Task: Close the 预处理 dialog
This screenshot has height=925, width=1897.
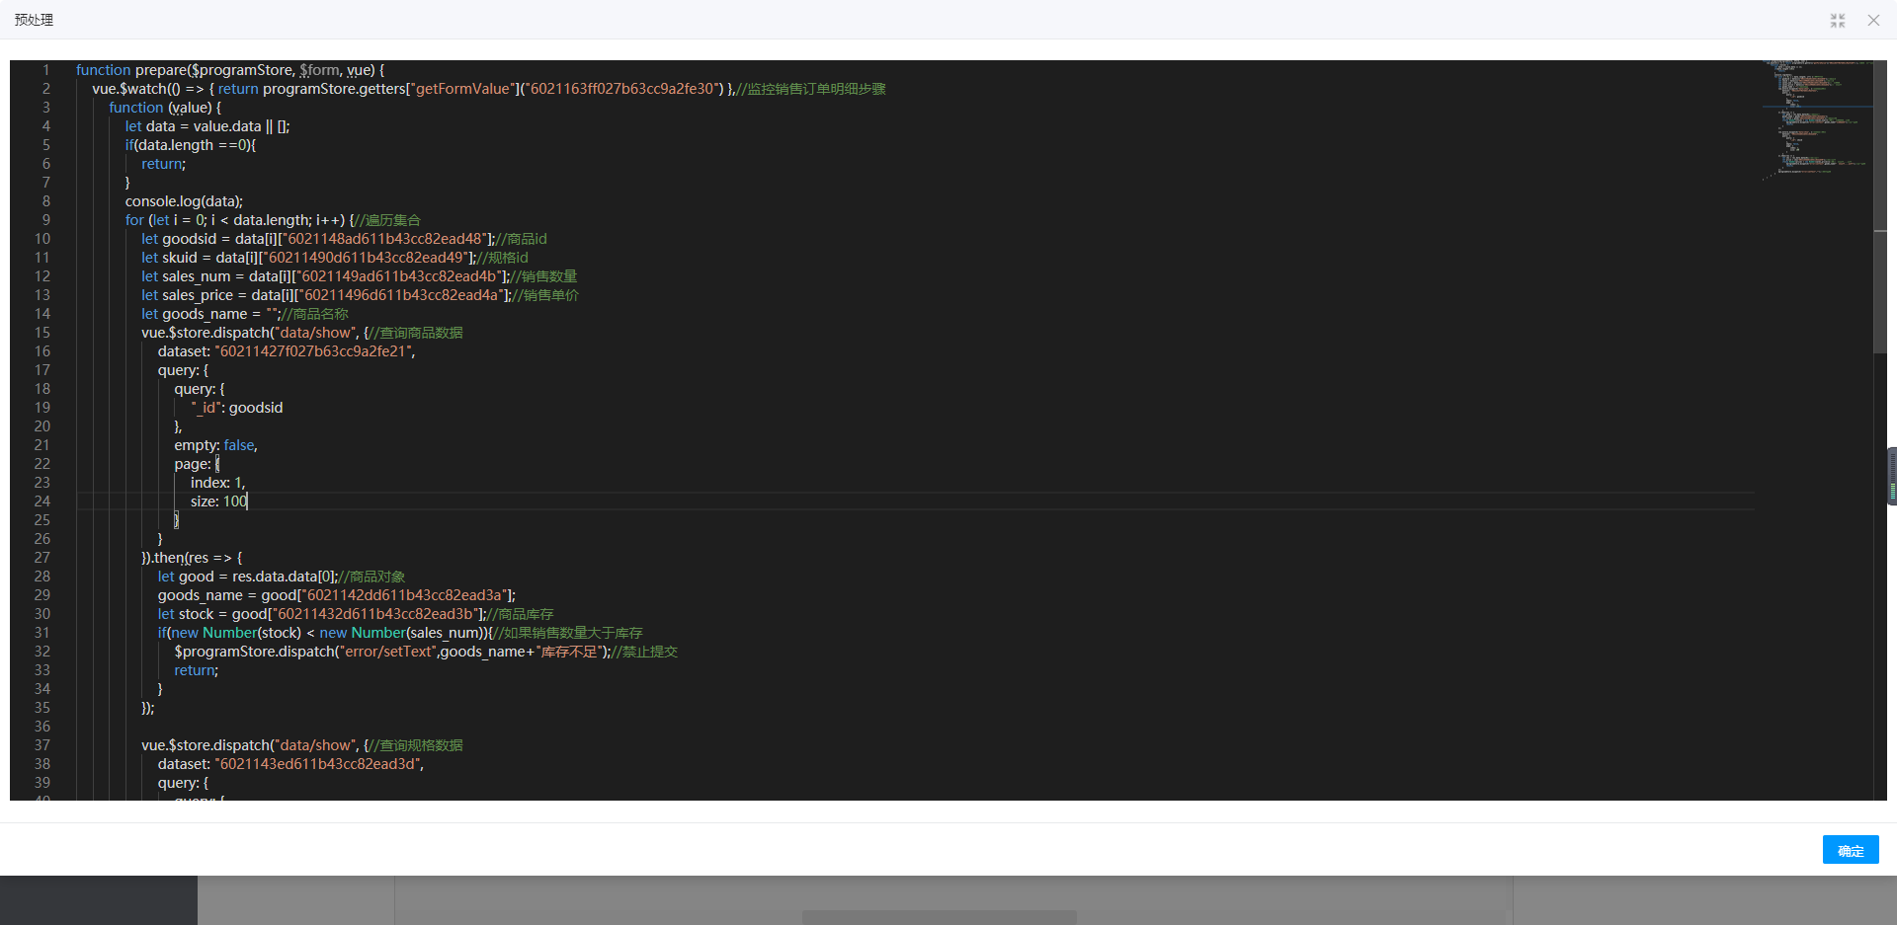Action: [x=1873, y=21]
